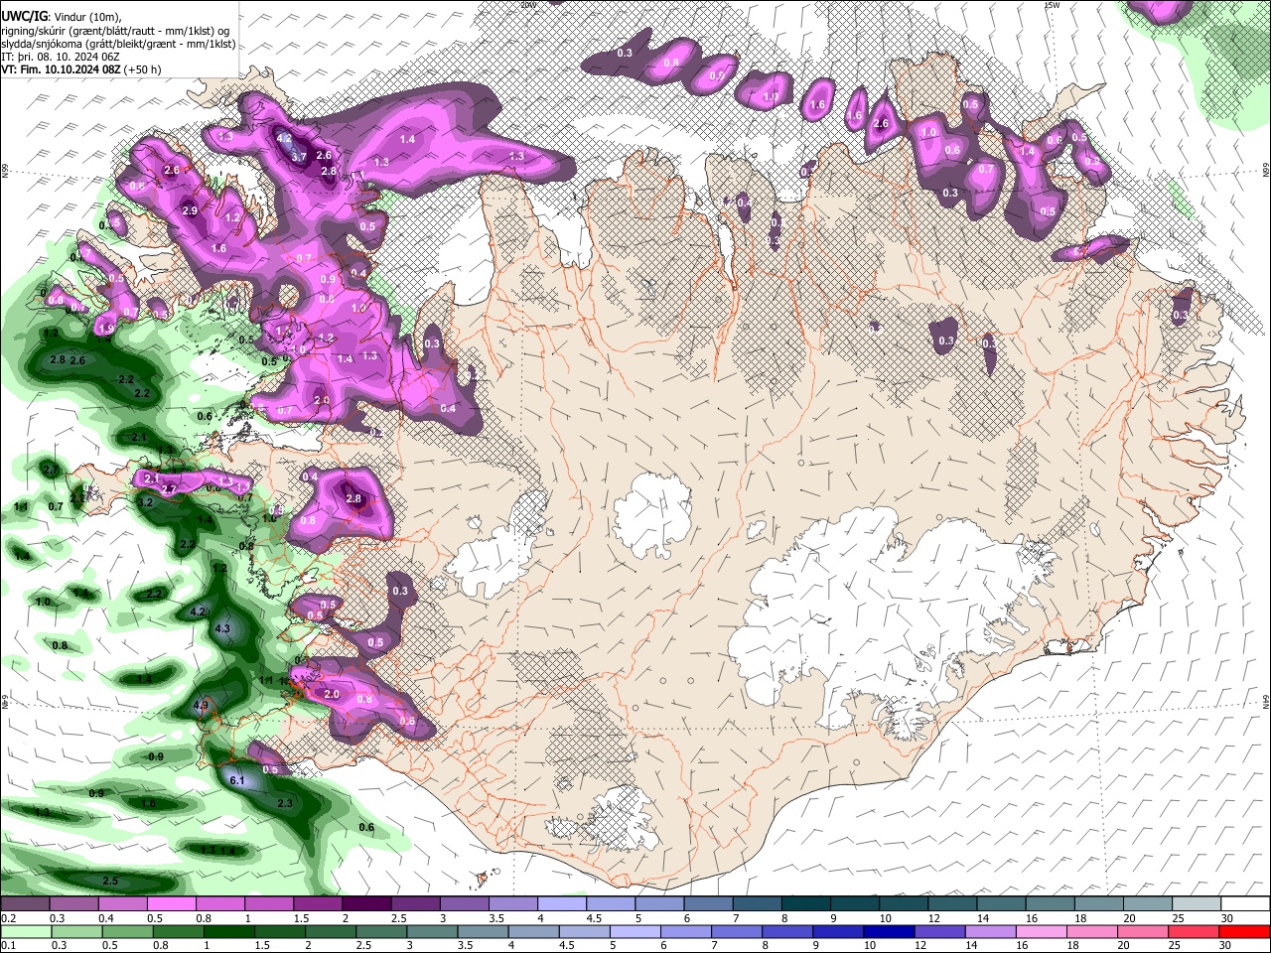1271x953 pixels.
Task: Click the 20W longitude label at the top
Action: [x=527, y=4]
